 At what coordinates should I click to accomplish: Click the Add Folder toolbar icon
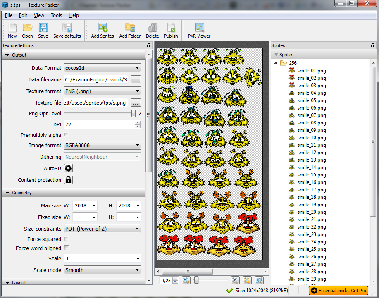tap(129, 29)
